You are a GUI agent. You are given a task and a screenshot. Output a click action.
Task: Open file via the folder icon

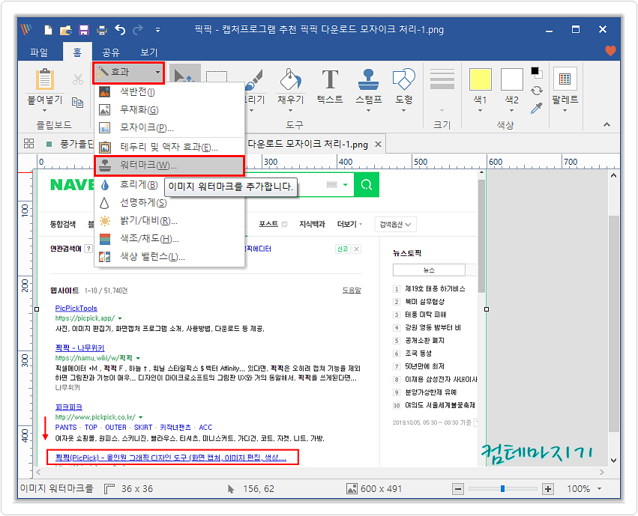point(65,30)
